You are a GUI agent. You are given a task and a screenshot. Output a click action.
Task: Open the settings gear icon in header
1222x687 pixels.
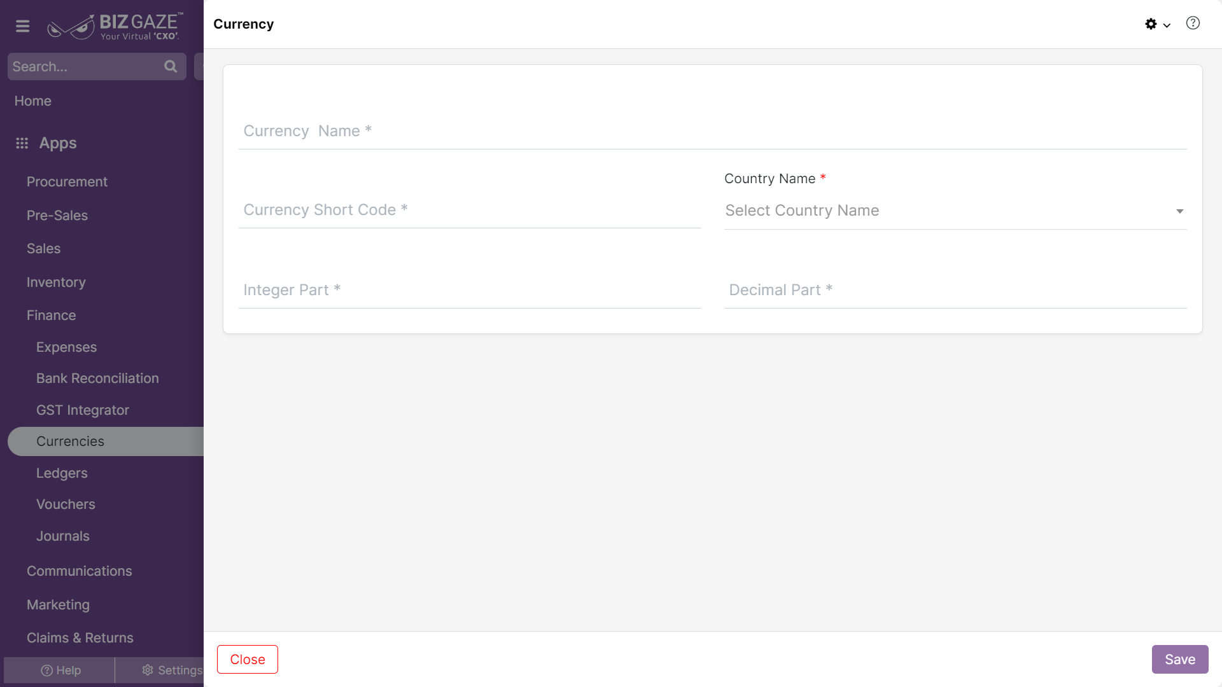click(x=1151, y=24)
